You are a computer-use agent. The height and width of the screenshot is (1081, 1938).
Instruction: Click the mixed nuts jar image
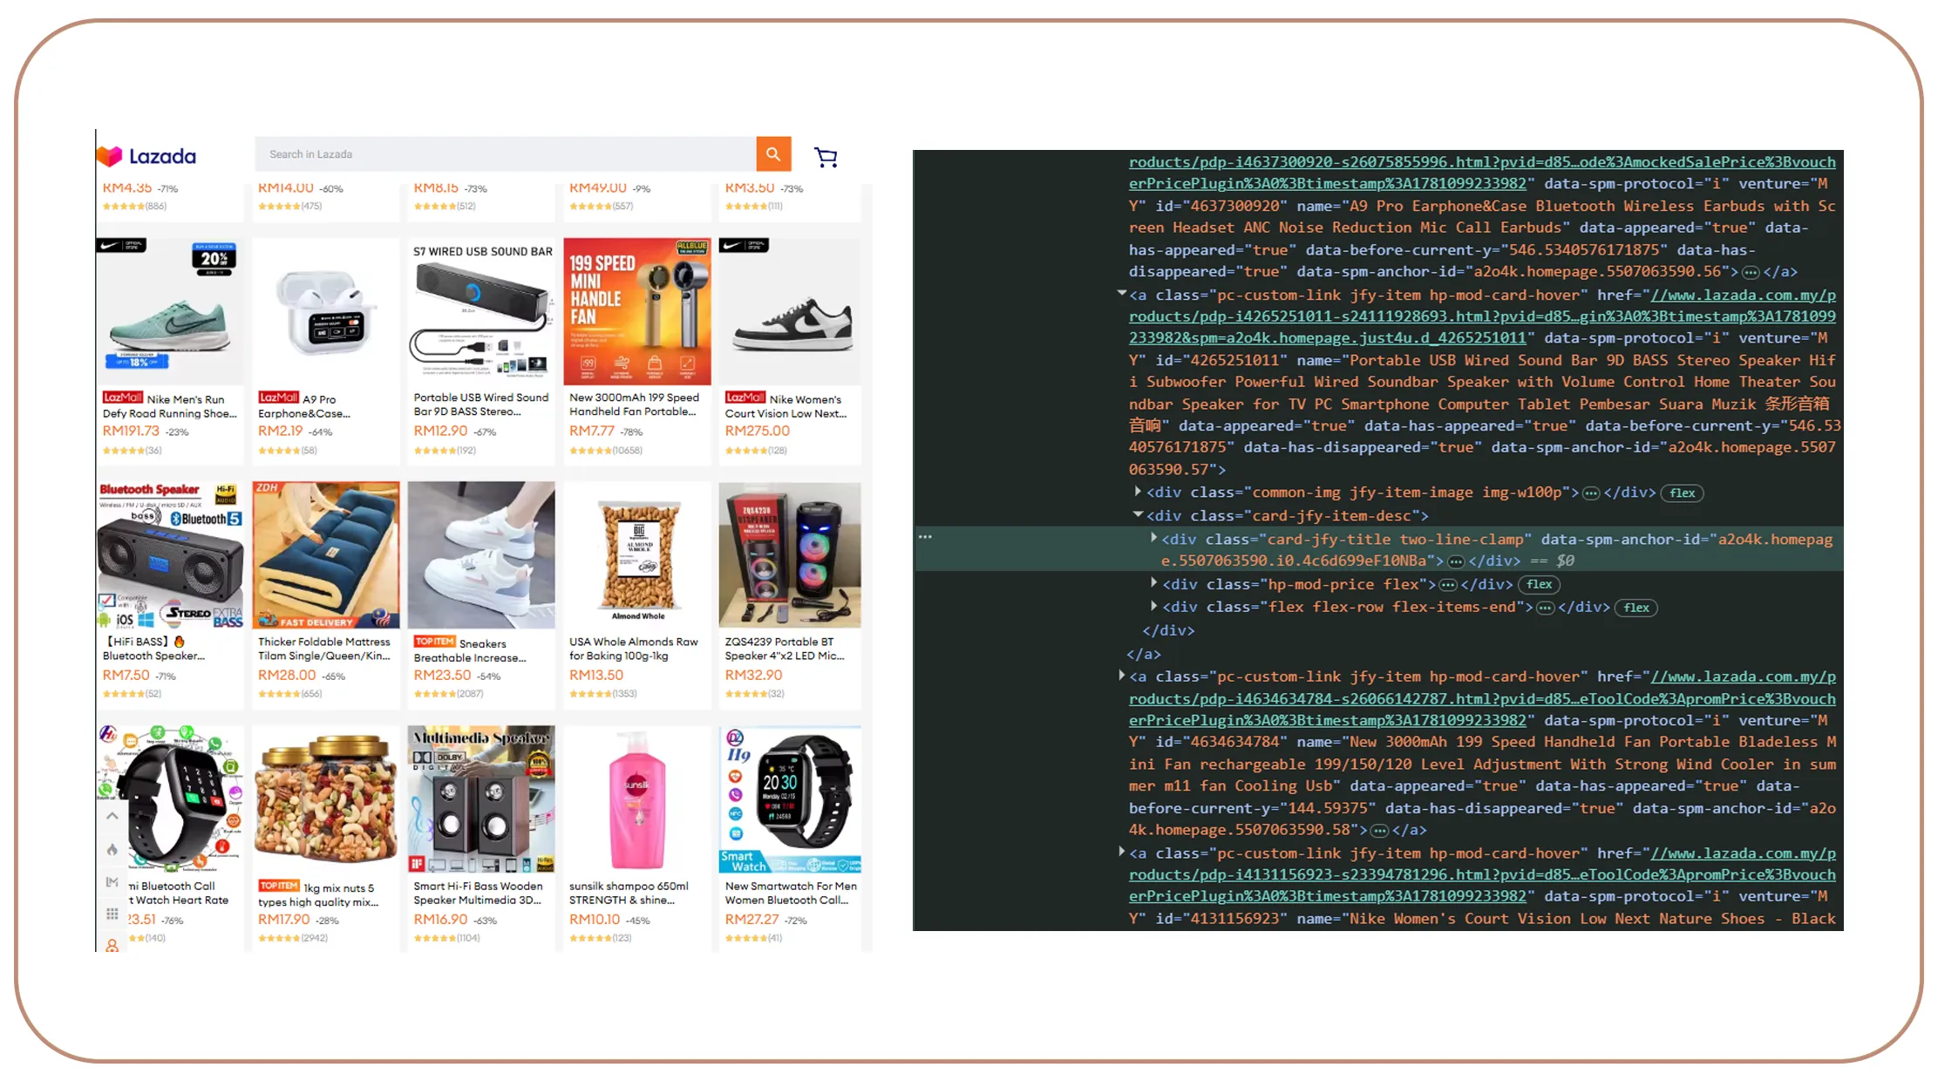(x=326, y=799)
